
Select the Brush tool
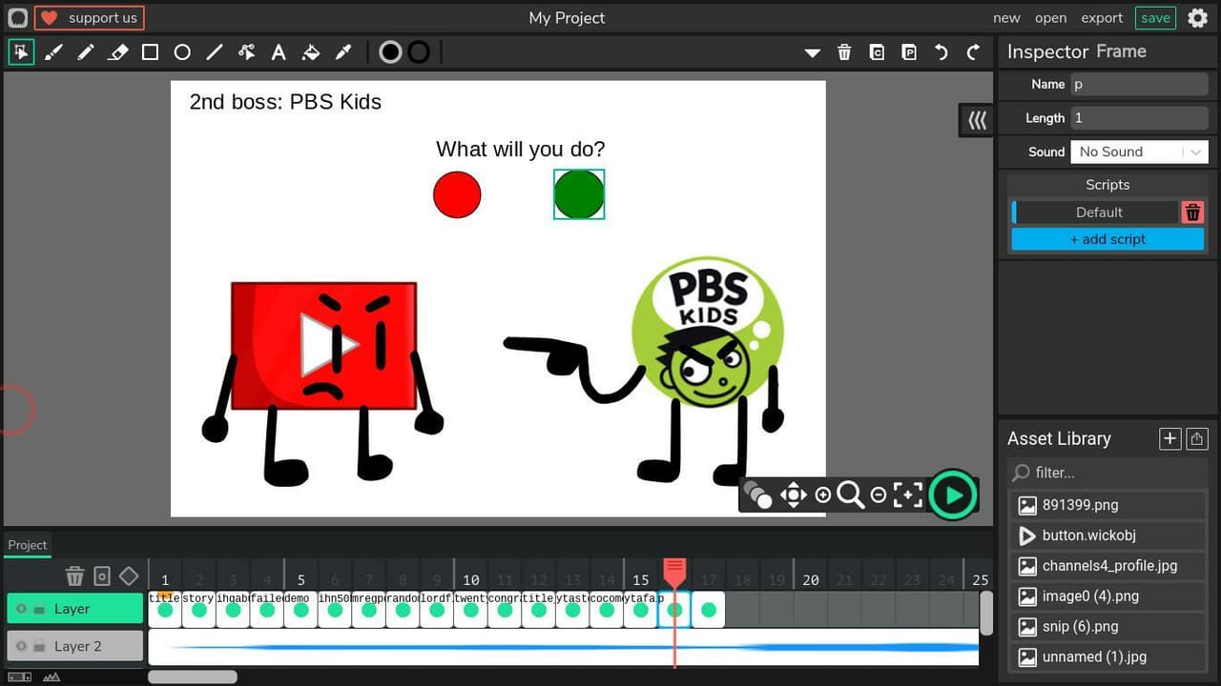[53, 52]
